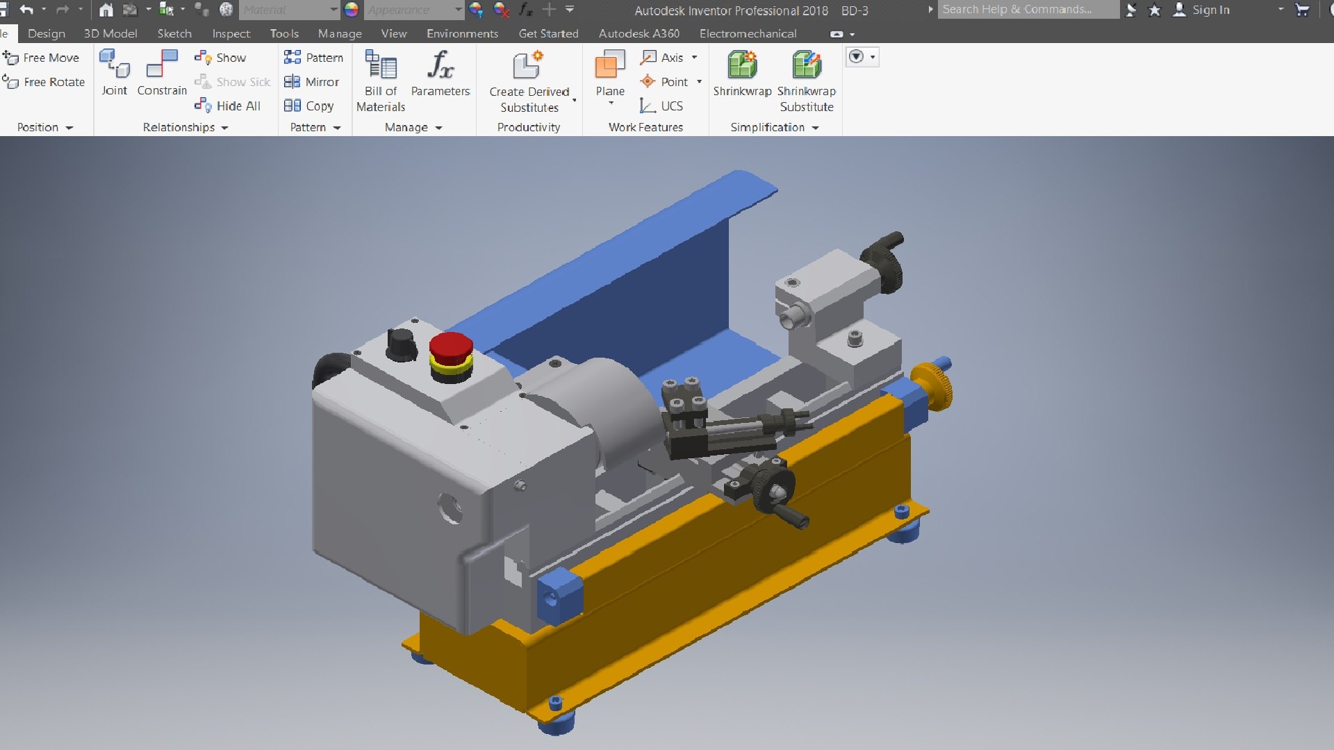Open the Plane options arrow
This screenshot has width=1334, height=750.
coord(611,103)
